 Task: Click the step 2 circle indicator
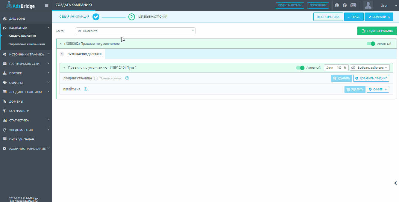click(x=132, y=17)
